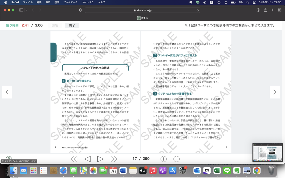
Task: Go to the first page with double-left arrow
Action: coord(74,159)
